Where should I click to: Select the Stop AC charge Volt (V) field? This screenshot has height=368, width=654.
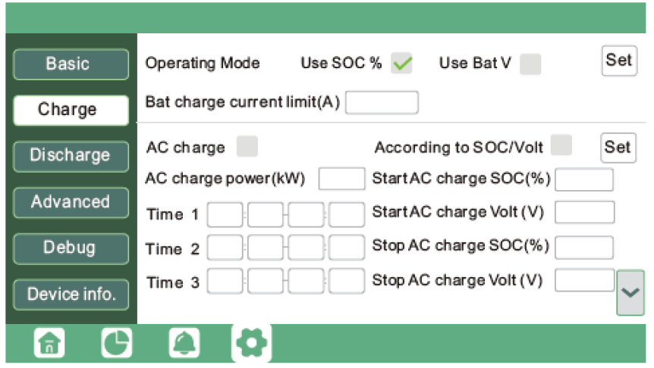584,280
